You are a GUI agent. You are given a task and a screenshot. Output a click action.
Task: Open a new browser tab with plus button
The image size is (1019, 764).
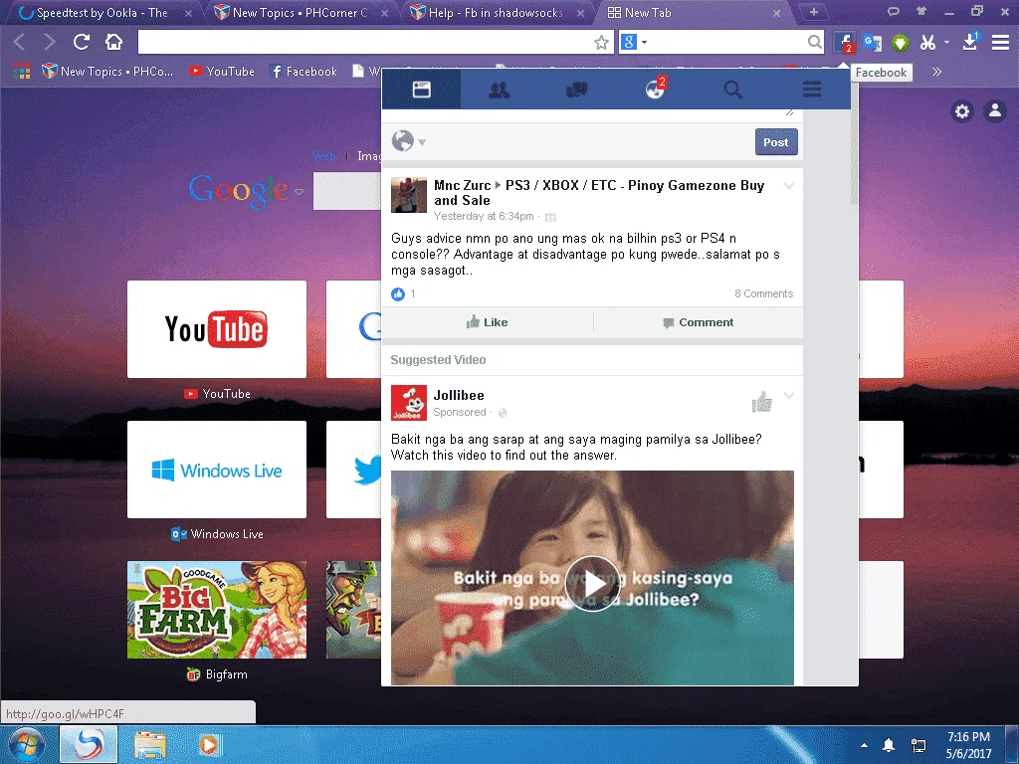point(813,12)
